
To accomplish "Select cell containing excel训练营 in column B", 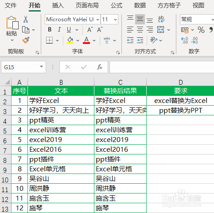I will point(61,130).
